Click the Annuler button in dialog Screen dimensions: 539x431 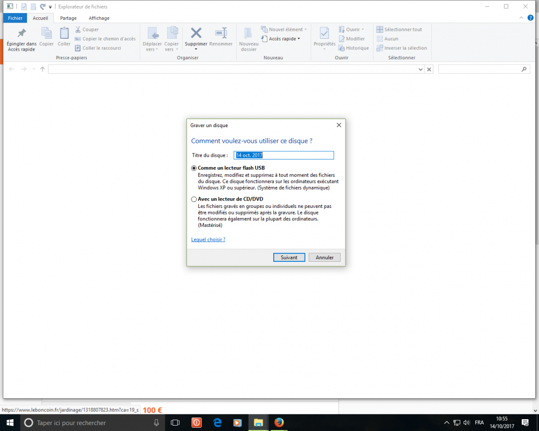point(324,258)
